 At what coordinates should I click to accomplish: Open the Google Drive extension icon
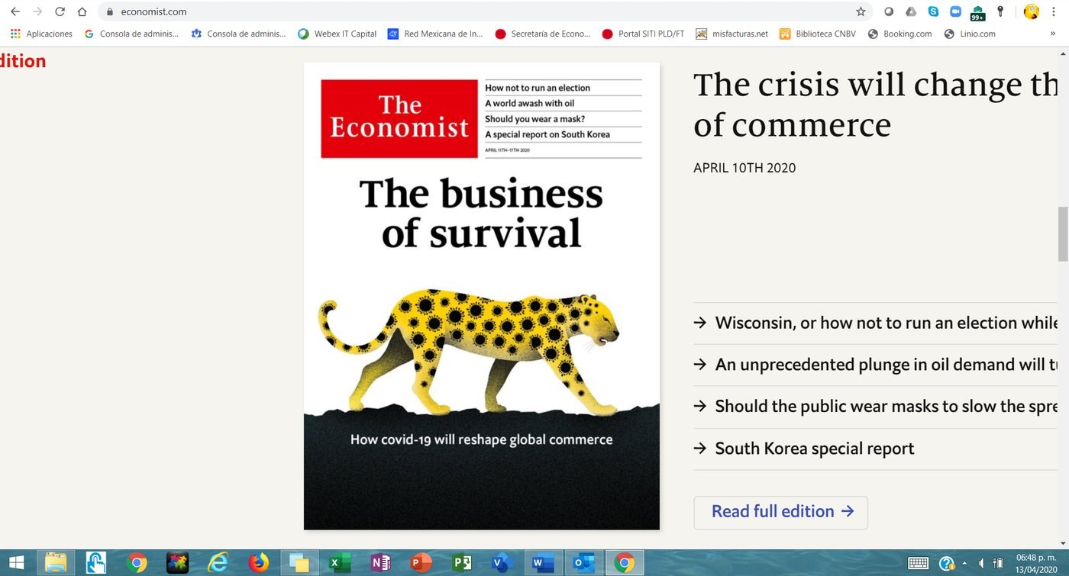(911, 11)
